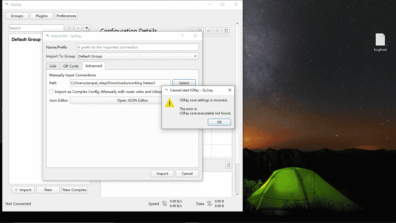
Task: Click the New Complex button
Action: pos(75,190)
